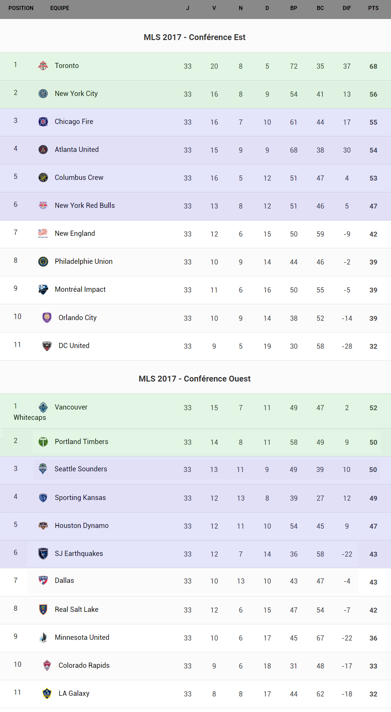Click the Atlanta United logo
The width and height of the screenshot is (391, 712).
(43, 150)
